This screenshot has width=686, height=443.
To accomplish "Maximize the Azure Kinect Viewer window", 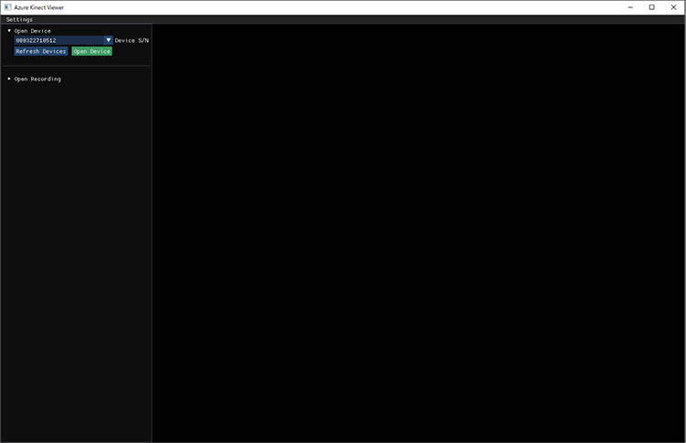I will (652, 7).
